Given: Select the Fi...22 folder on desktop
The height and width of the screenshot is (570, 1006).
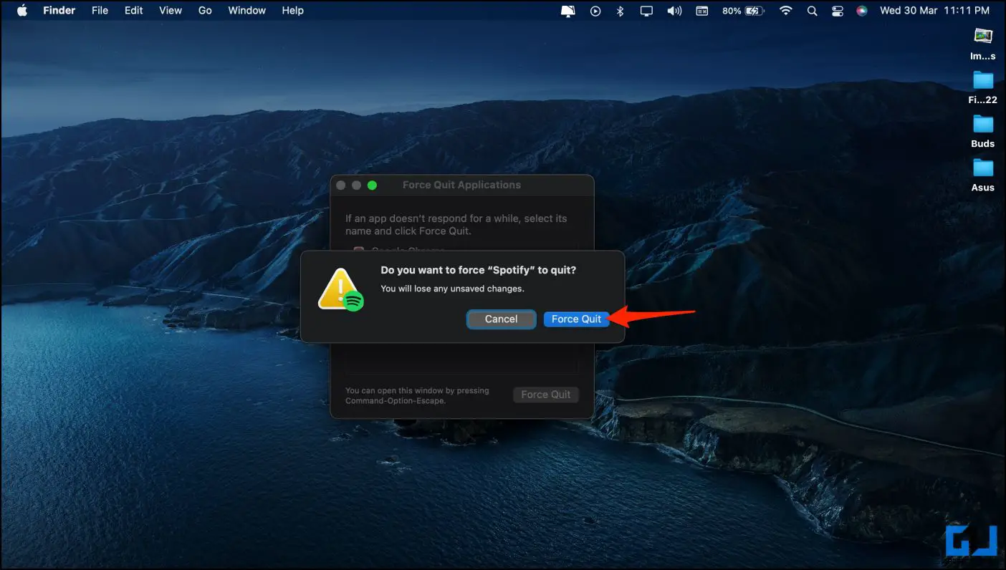Looking at the screenshot, I should [x=983, y=80].
